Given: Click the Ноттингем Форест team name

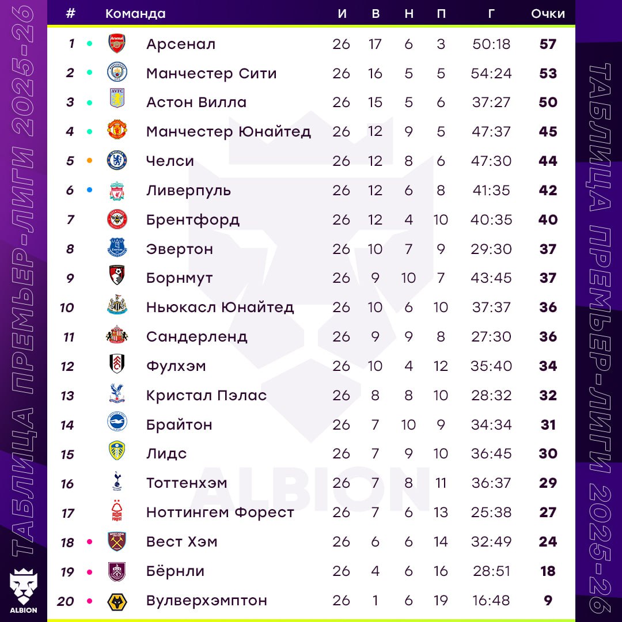Looking at the screenshot, I should coord(220,512).
